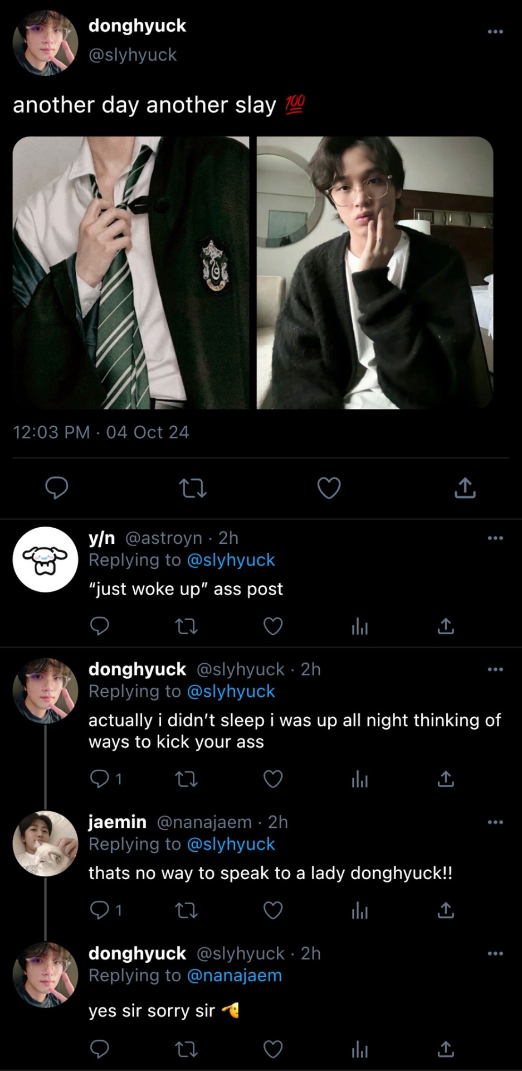Open the selfie photo with glasses
The height and width of the screenshot is (1071, 522).
pos(375,273)
